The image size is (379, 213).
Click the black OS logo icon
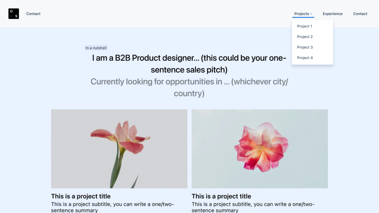pos(14,14)
